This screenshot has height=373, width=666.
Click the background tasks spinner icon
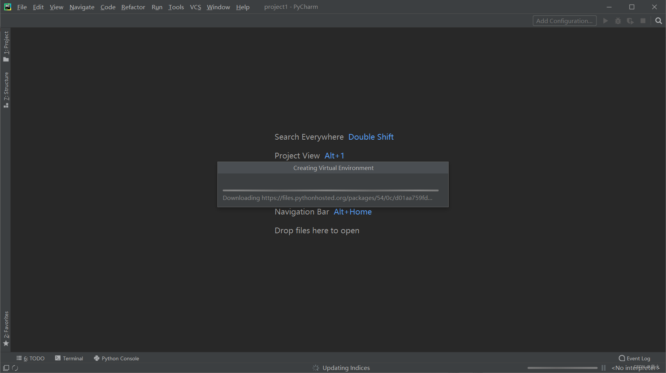pyautogui.click(x=15, y=368)
